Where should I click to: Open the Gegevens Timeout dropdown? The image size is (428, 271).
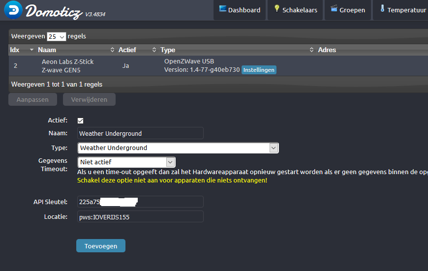click(126, 162)
